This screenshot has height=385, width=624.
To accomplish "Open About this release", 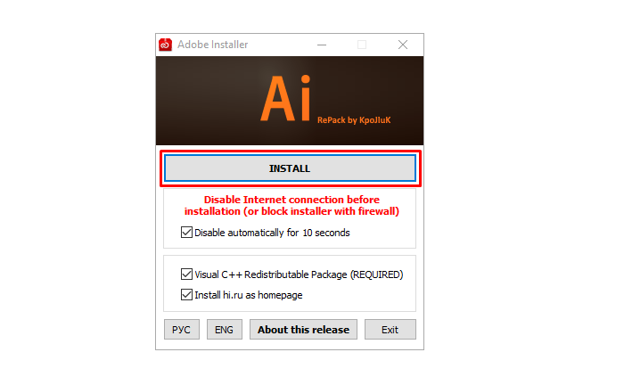I will [303, 330].
